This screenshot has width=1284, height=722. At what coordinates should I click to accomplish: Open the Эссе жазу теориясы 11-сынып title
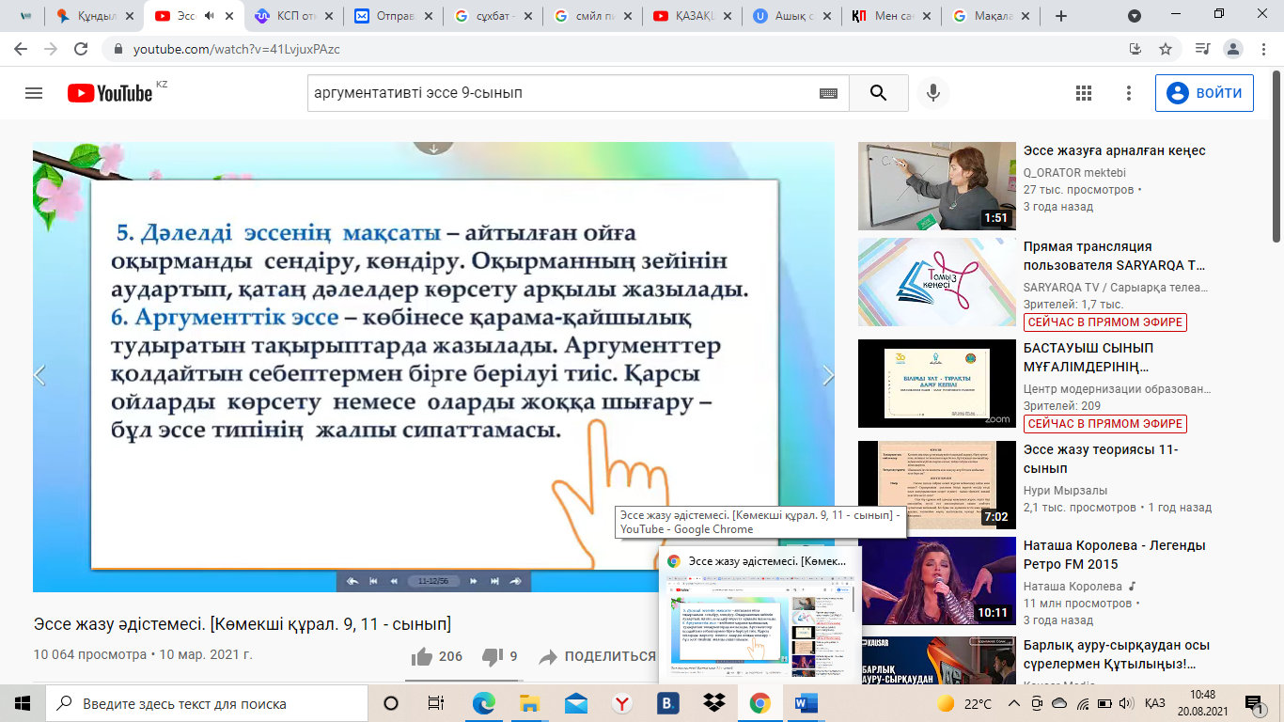1101,459
